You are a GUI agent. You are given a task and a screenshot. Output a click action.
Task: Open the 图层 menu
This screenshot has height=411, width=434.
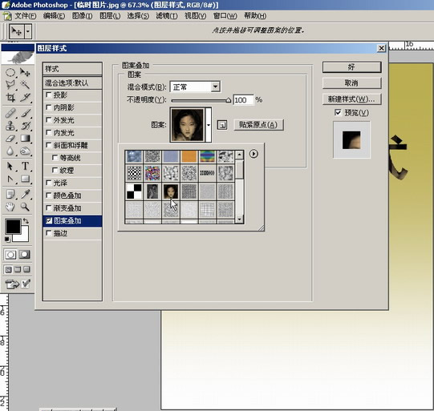point(110,16)
